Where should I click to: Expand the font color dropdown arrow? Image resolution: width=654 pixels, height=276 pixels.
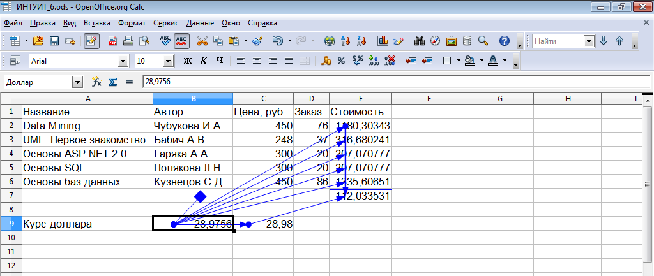pos(505,61)
